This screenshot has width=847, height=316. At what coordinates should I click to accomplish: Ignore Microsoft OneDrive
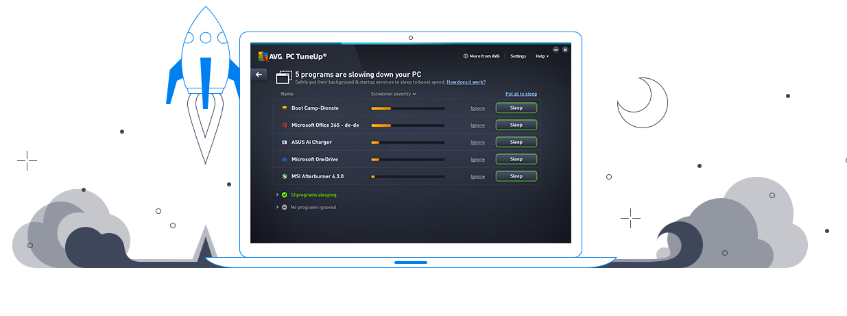pos(477,160)
